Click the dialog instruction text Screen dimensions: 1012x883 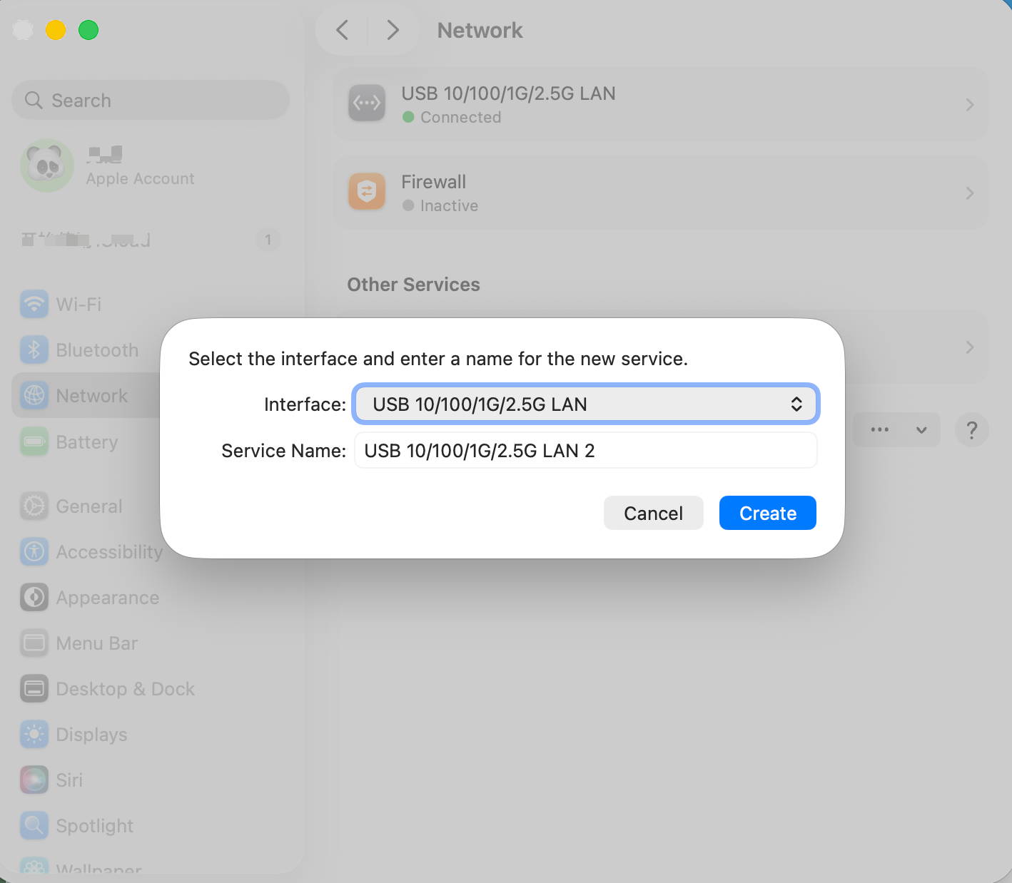pos(438,359)
